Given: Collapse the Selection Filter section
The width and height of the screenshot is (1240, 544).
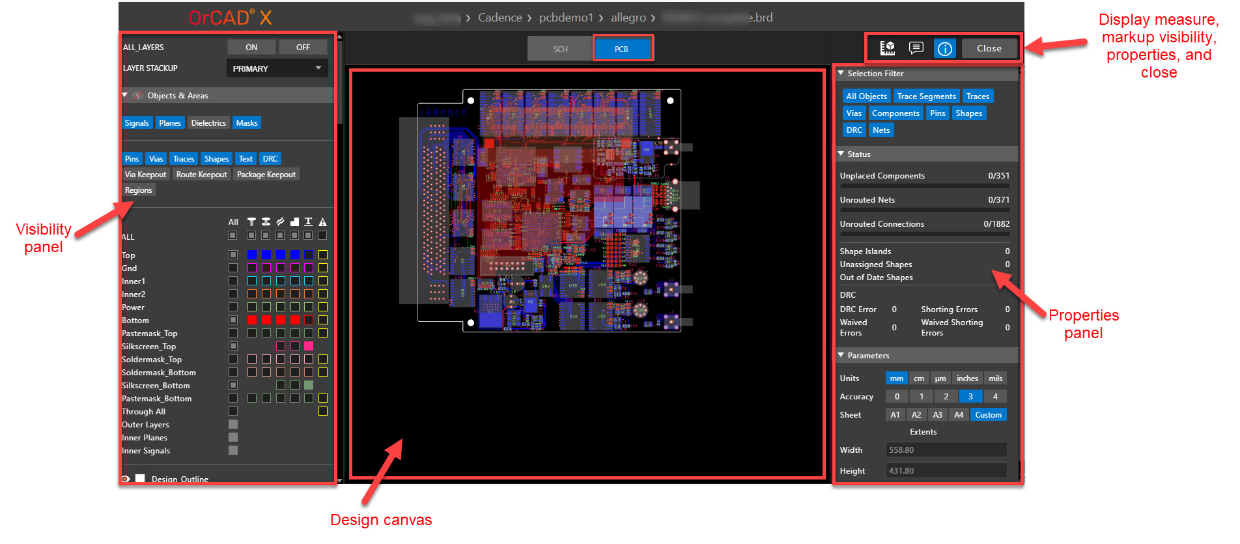Looking at the screenshot, I should pyautogui.click(x=841, y=74).
